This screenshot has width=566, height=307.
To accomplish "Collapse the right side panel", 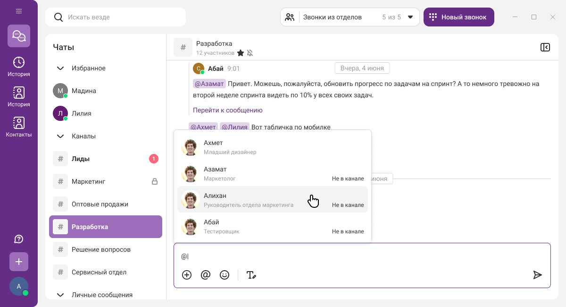I will 545,47.
